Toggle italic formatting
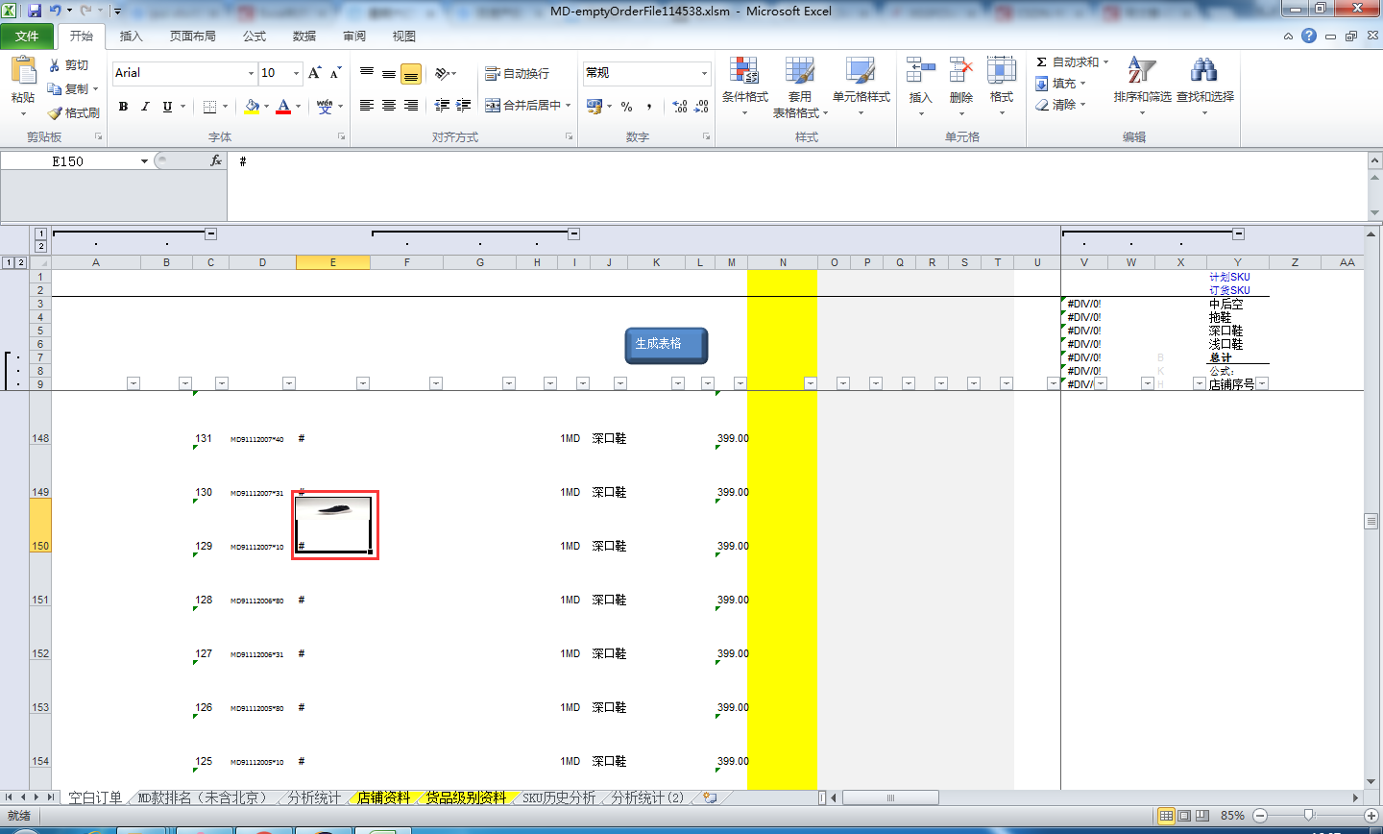 [x=144, y=106]
